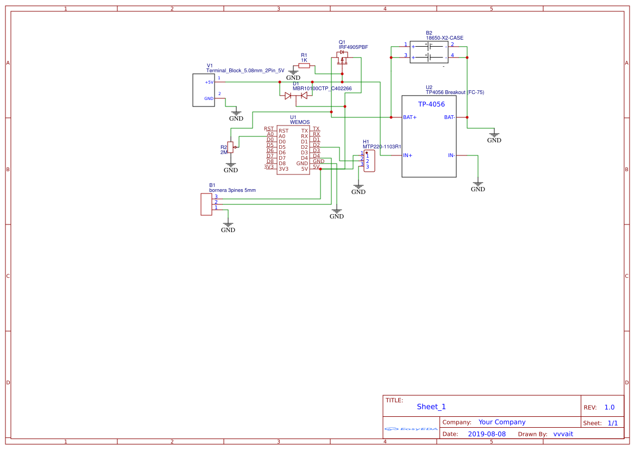Select the REV 1.0 value
This screenshot has width=635, height=450.
click(x=609, y=408)
